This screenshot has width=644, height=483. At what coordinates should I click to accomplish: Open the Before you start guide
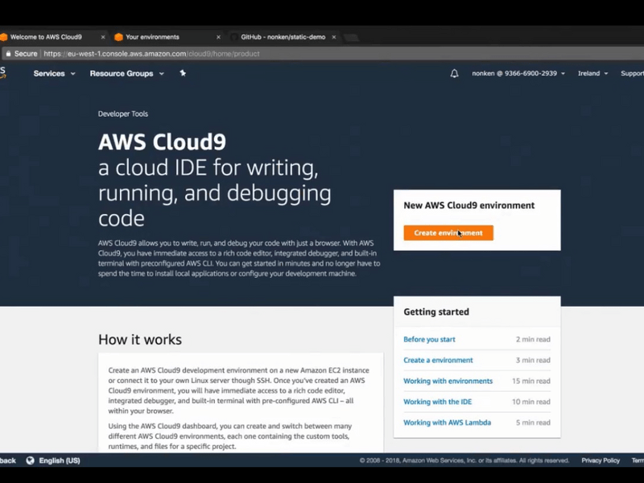pyautogui.click(x=429, y=340)
